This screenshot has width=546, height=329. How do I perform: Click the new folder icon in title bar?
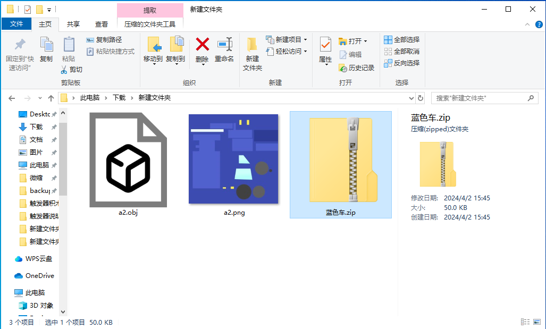pyautogui.click(x=40, y=10)
